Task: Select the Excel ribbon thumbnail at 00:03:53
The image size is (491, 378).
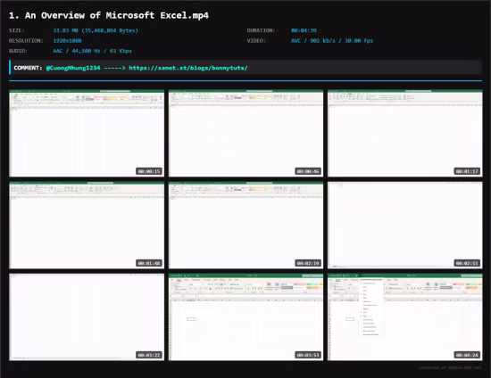Action: 245,317
